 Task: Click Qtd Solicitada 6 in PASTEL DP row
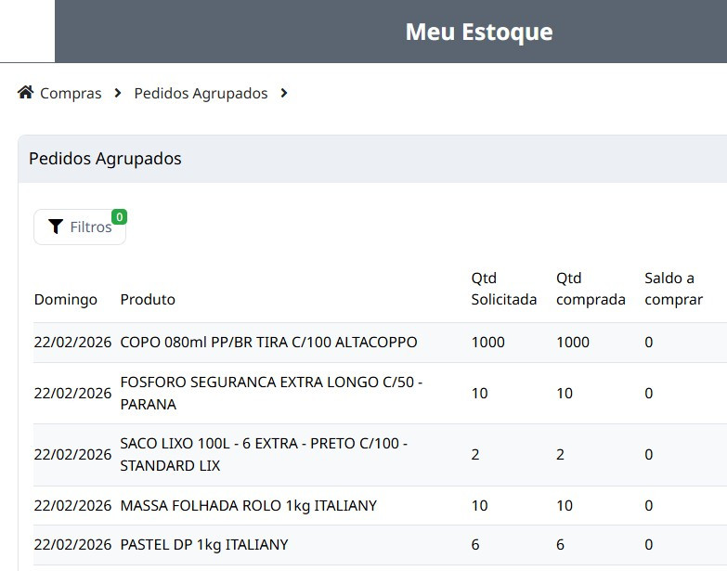[475, 544]
